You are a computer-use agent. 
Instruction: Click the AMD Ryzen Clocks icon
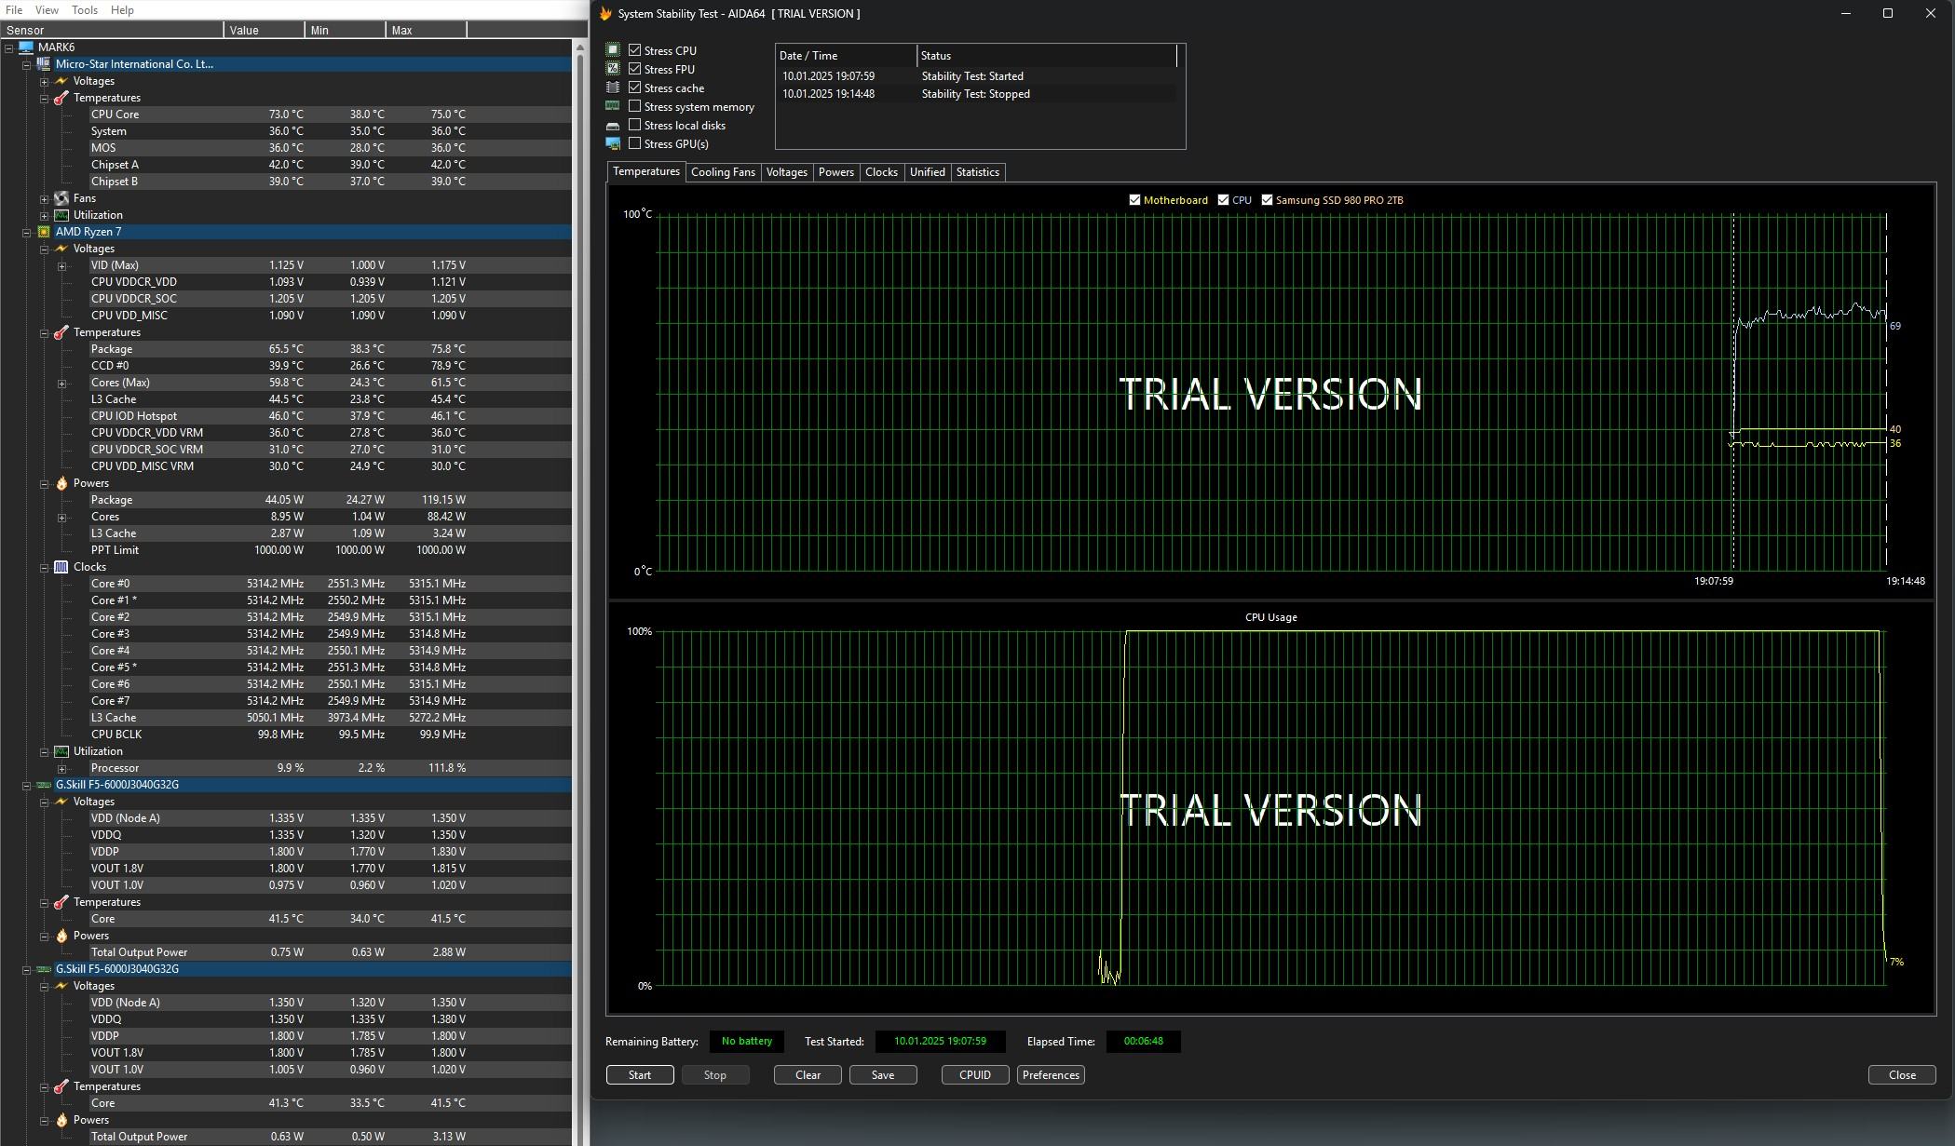coord(61,567)
